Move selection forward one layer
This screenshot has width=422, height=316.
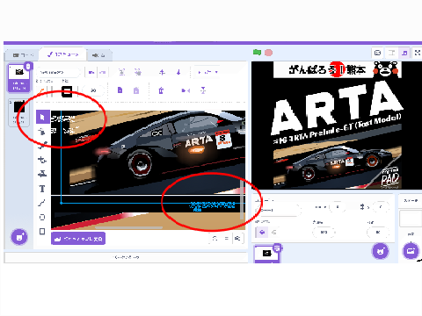pos(162,72)
